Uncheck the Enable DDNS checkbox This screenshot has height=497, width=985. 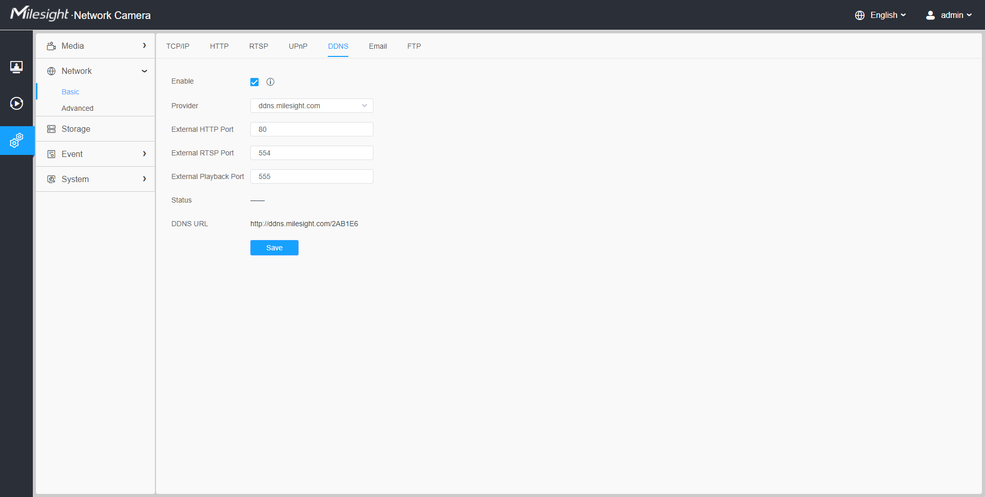click(x=254, y=82)
